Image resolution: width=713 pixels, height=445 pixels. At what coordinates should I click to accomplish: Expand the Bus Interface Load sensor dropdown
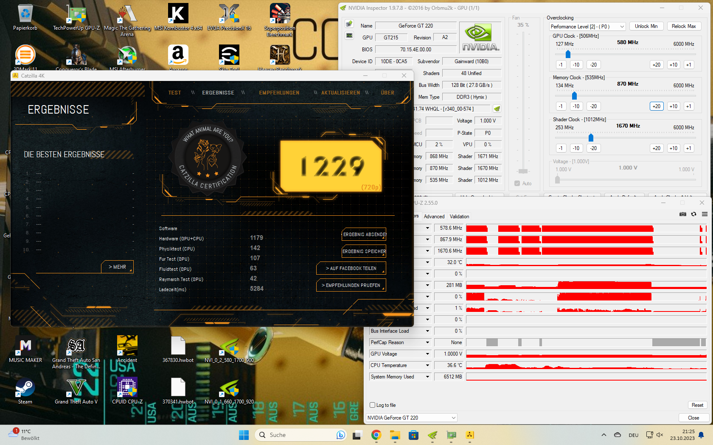[427, 331]
